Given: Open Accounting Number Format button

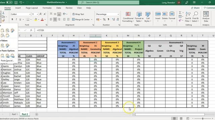Looking at the screenshot, I should click(98, 19).
